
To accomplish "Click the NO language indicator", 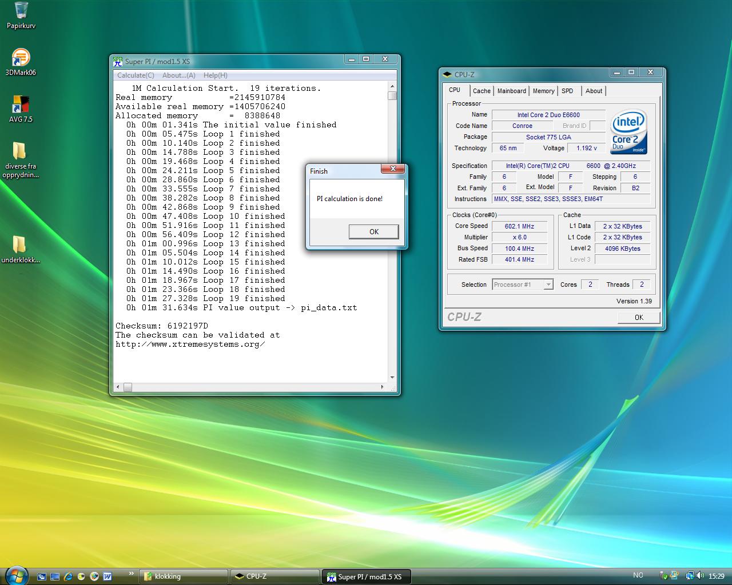I will click(x=638, y=575).
